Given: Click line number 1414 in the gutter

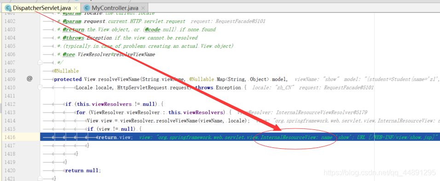Looking at the screenshot, I should 10,121.
